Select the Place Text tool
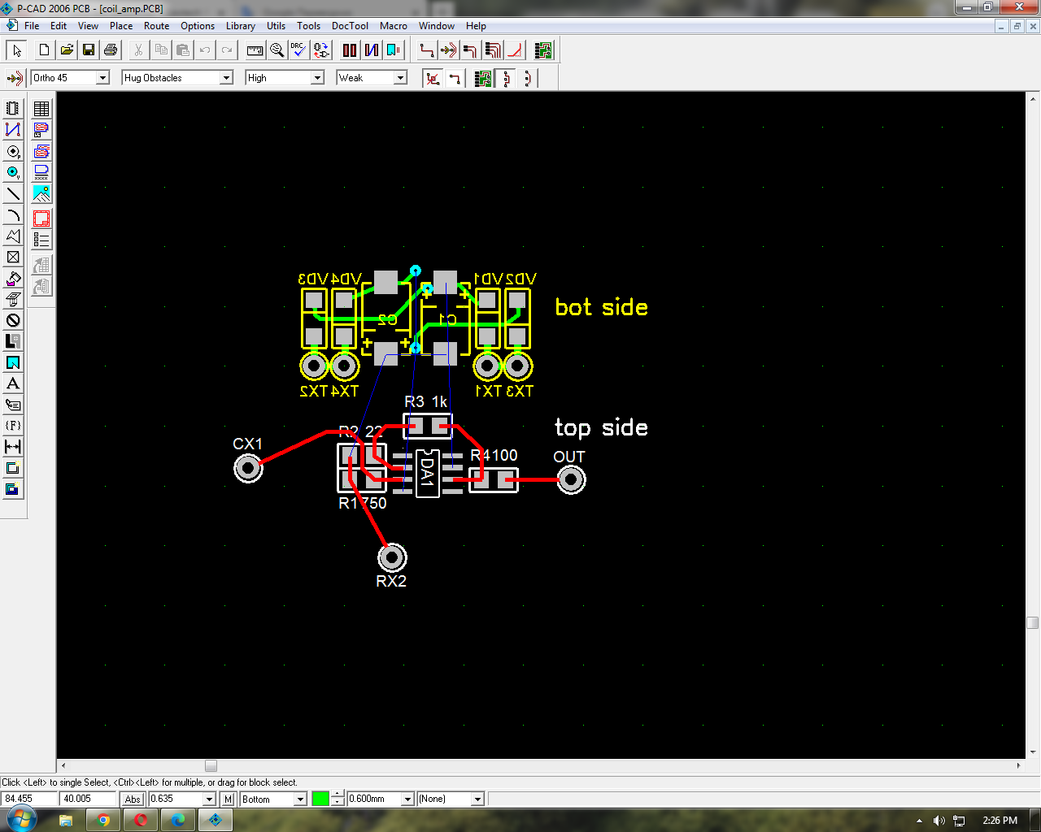 [13, 383]
